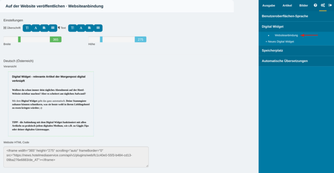Open the help question mark icon
The image size is (334, 173).
tap(315, 5)
